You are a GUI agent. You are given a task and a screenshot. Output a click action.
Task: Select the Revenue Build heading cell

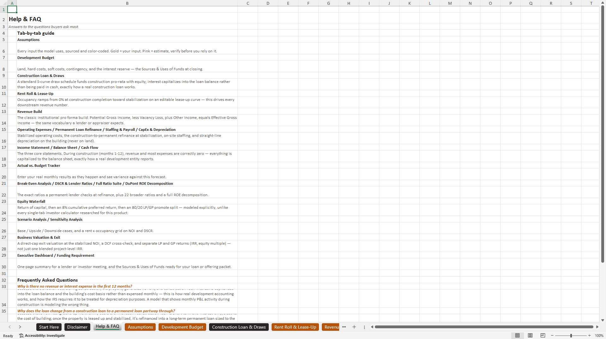[x=127, y=111]
